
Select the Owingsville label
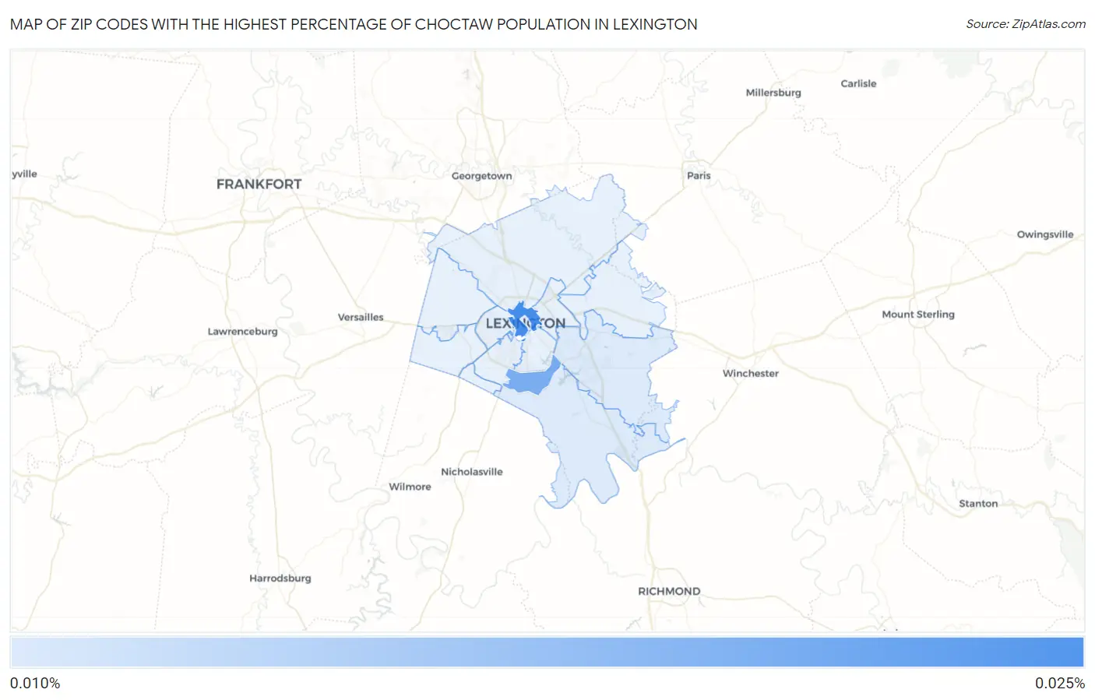tap(1045, 234)
